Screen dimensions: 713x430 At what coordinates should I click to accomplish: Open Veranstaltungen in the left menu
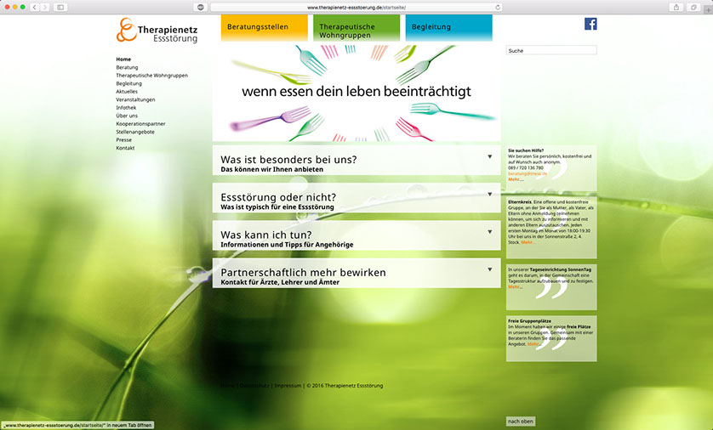(x=136, y=99)
